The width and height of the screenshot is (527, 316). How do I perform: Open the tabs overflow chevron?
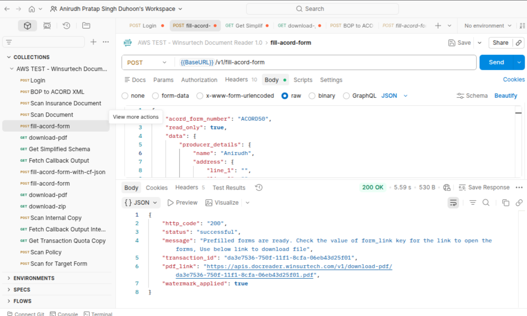(450, 26)
